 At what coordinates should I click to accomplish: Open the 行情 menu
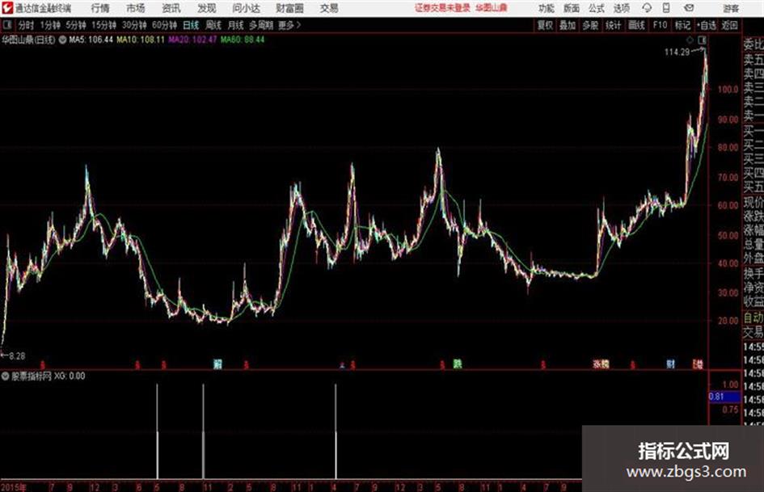click(100, 8)
